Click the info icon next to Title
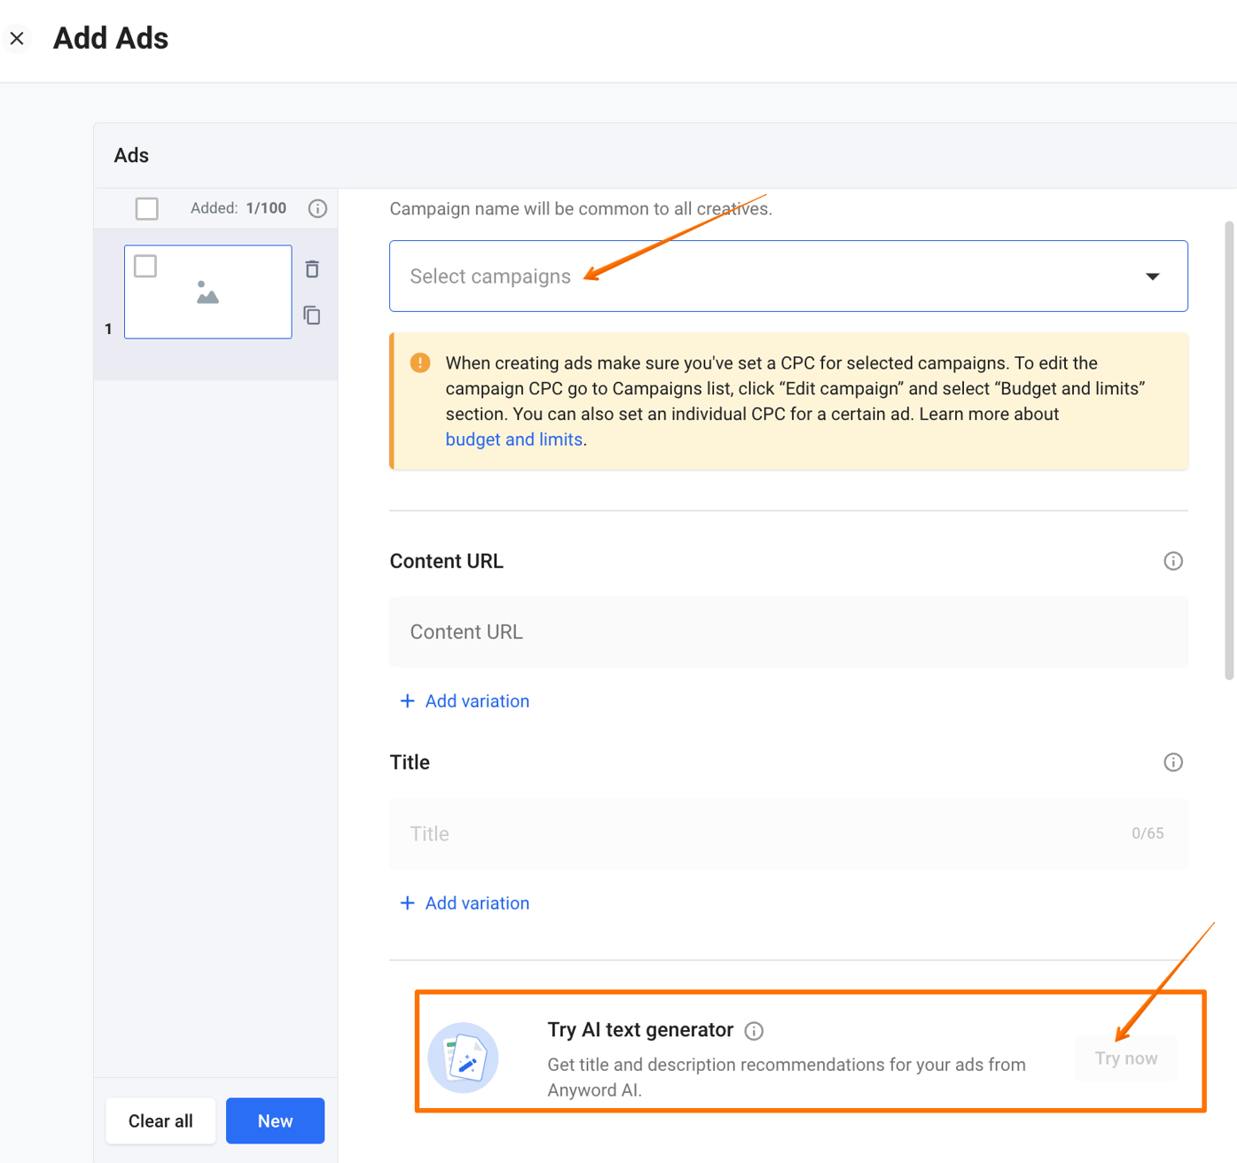Screen dimensions: 1237x1163 1173,761
